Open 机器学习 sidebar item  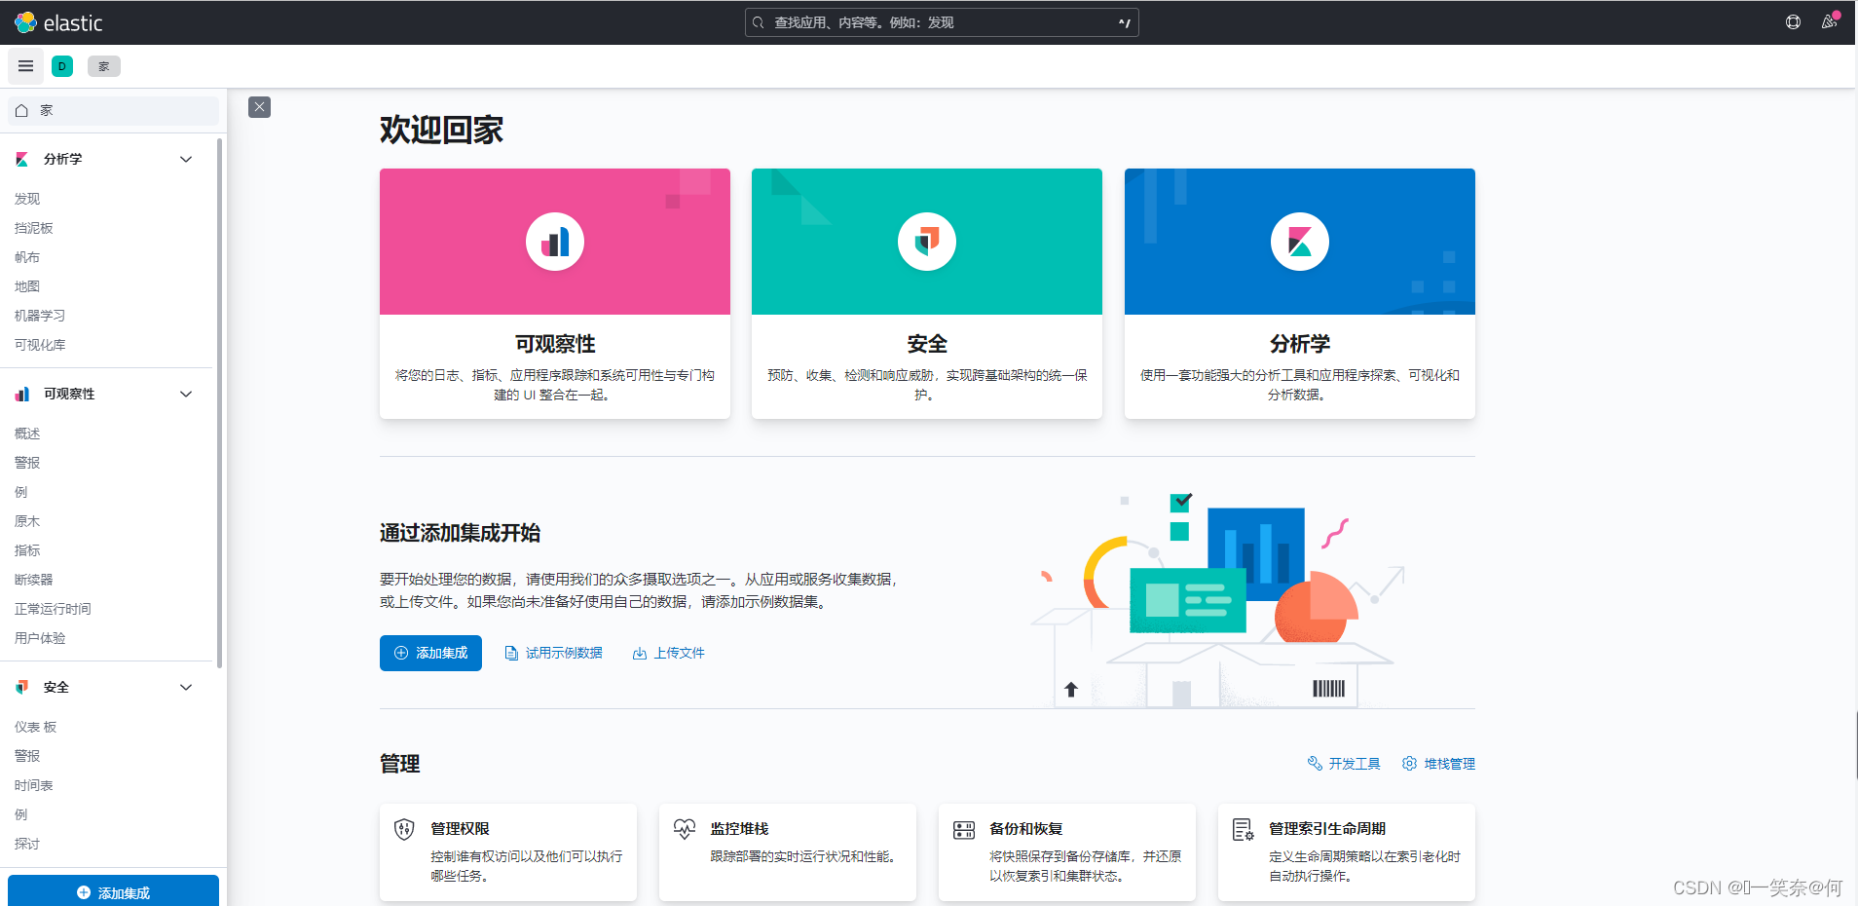[40, 316]
